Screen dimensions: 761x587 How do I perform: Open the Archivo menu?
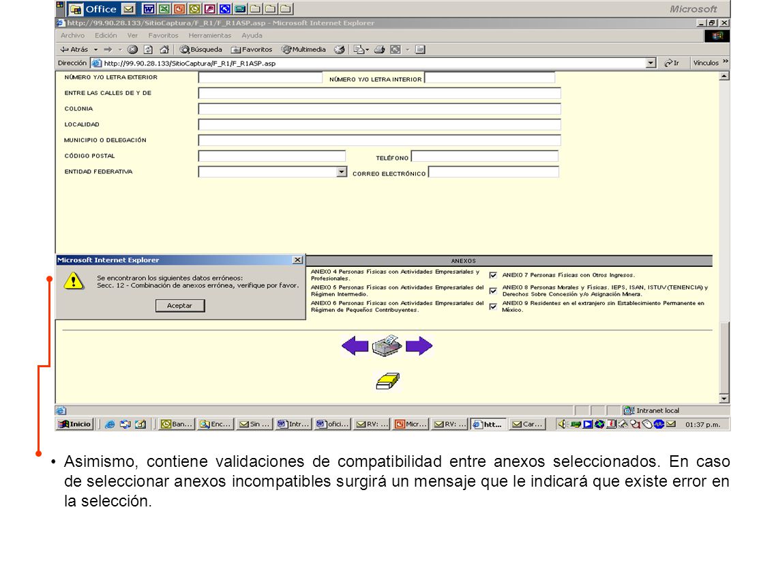[x=72, y=35]
